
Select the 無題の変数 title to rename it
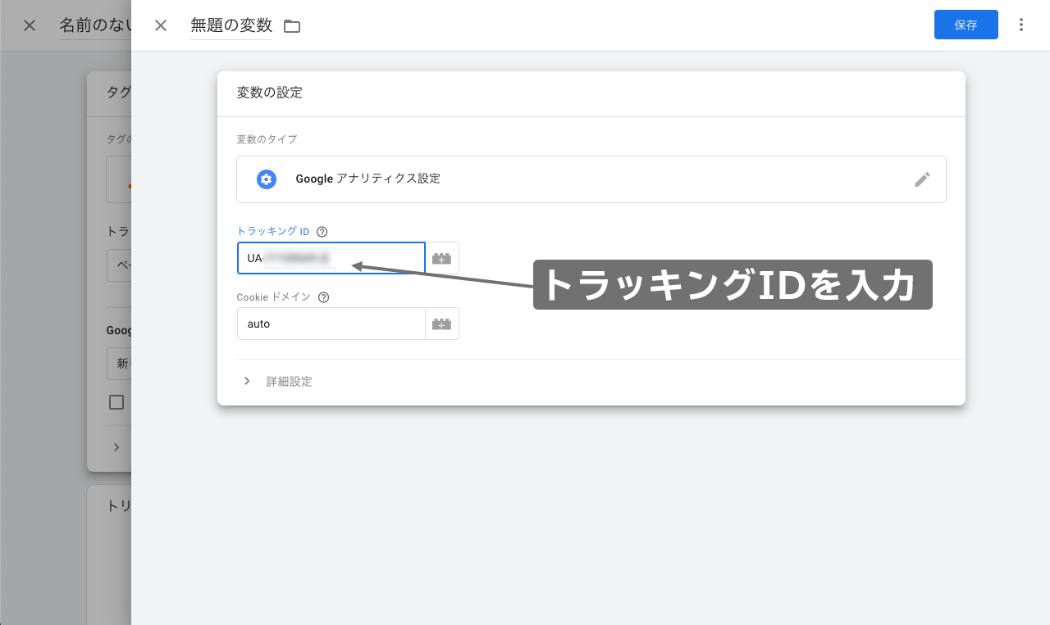coord(231,25)
